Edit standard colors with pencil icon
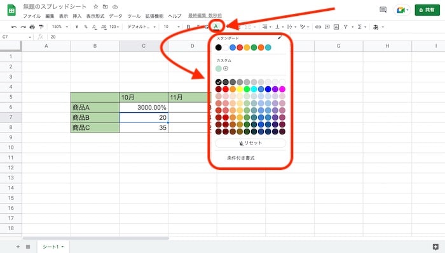 tap(280, 37)
